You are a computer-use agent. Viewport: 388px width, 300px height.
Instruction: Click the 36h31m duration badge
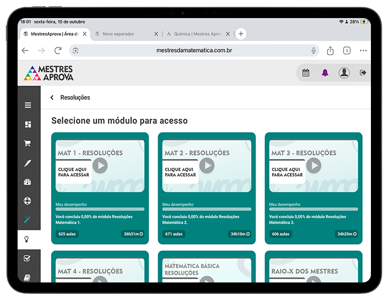[133, 234]
